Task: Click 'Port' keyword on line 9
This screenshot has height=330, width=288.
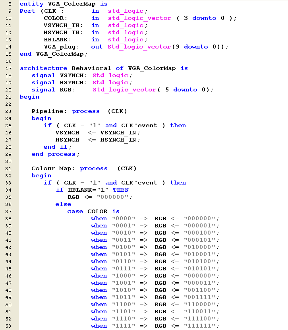Action: pyautogui.click(x=27, y=11)
